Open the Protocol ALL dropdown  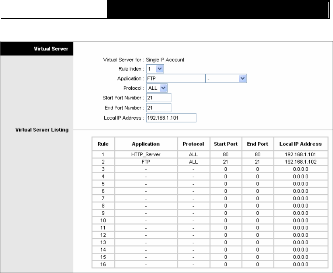pos(157,88)
